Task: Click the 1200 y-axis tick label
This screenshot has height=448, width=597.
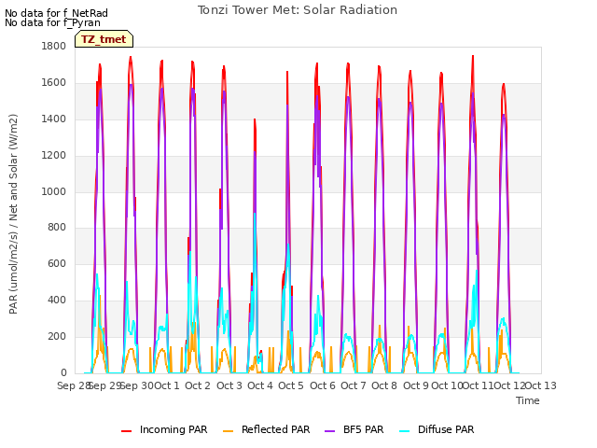Action: coord(54,156)
